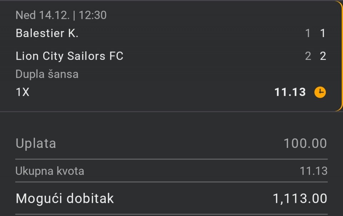The height and width of the screenshot is (216, 343).
Task: Click Lion City's white current score 2
Action: coord(323,56)
